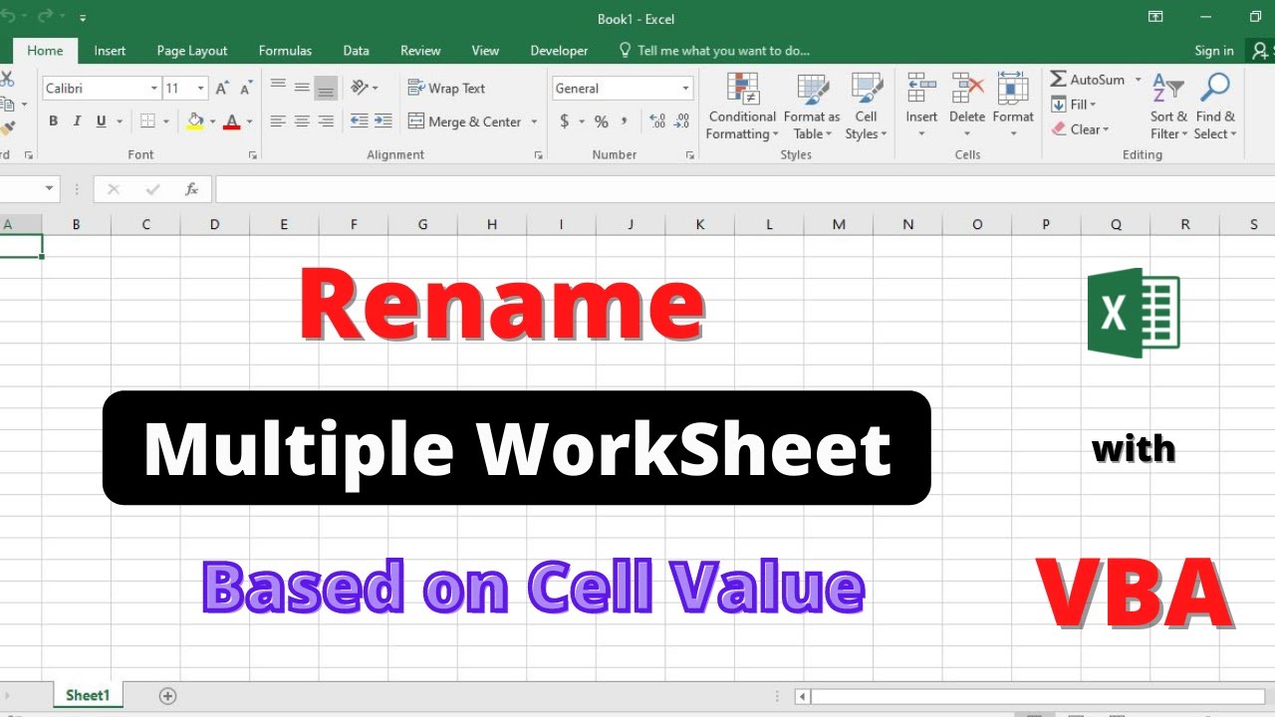Screen dimensions: 1275x717
Task: Apply Percent Style
Action: coord(601,121)
